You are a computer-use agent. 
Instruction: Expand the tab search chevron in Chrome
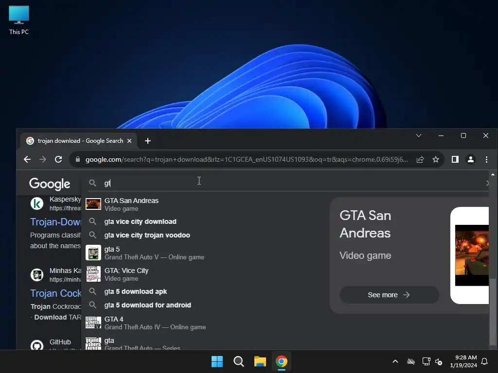point(419,136)
